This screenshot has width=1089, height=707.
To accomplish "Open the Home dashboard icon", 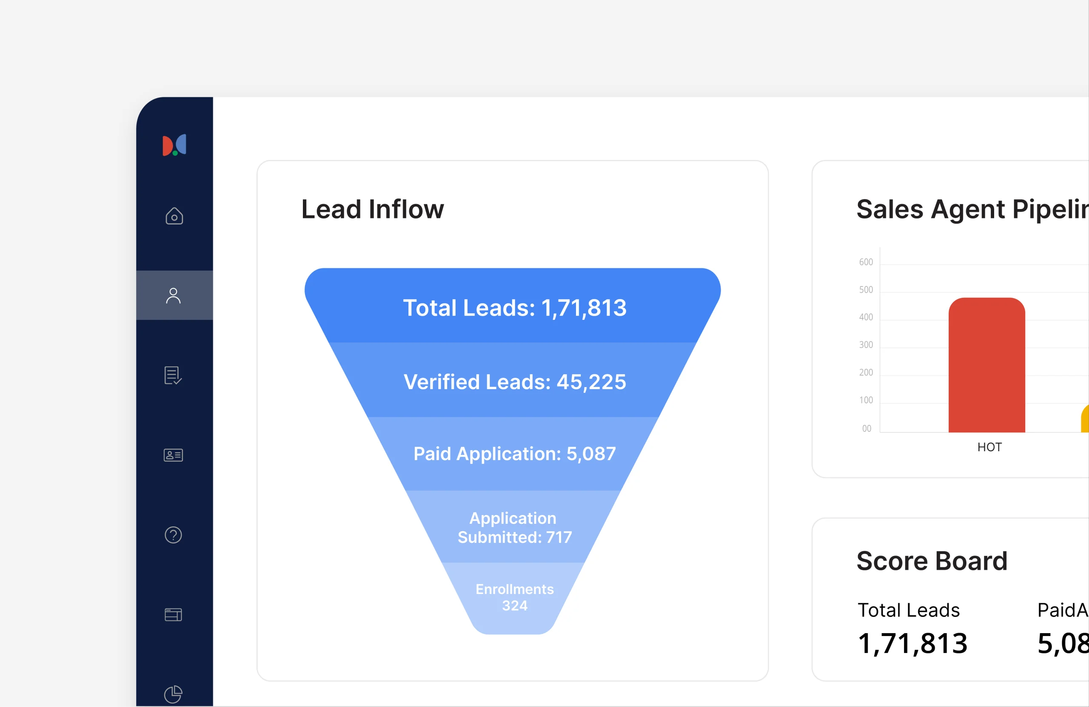I will tap(174, 216).
